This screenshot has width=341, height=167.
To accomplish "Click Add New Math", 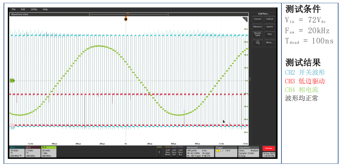I will 168,151.
